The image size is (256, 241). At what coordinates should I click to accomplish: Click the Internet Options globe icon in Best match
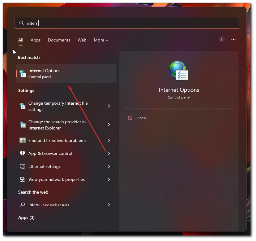point(22,74)
